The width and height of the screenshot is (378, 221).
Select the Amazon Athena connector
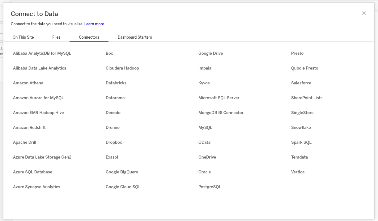[28, 83]
